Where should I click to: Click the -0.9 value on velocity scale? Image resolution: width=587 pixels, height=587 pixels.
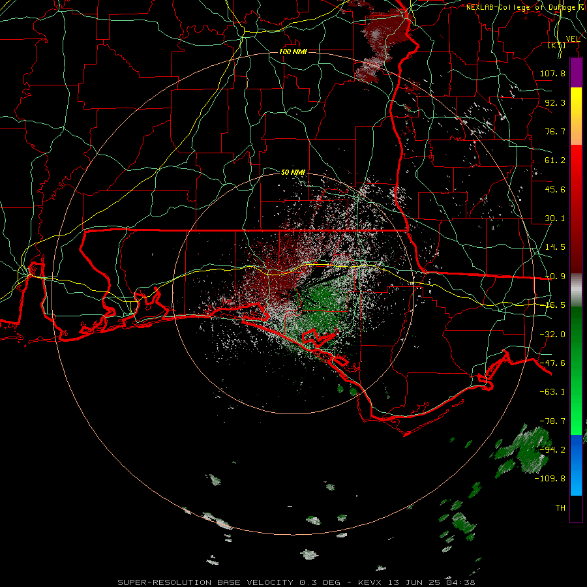pyautogui.click(x=555, y=277)
